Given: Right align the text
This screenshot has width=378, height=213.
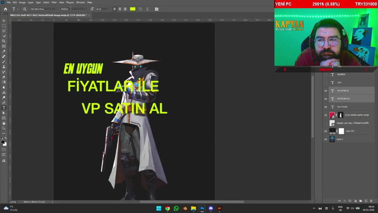Looking at the screenshot, I should 125,9.
